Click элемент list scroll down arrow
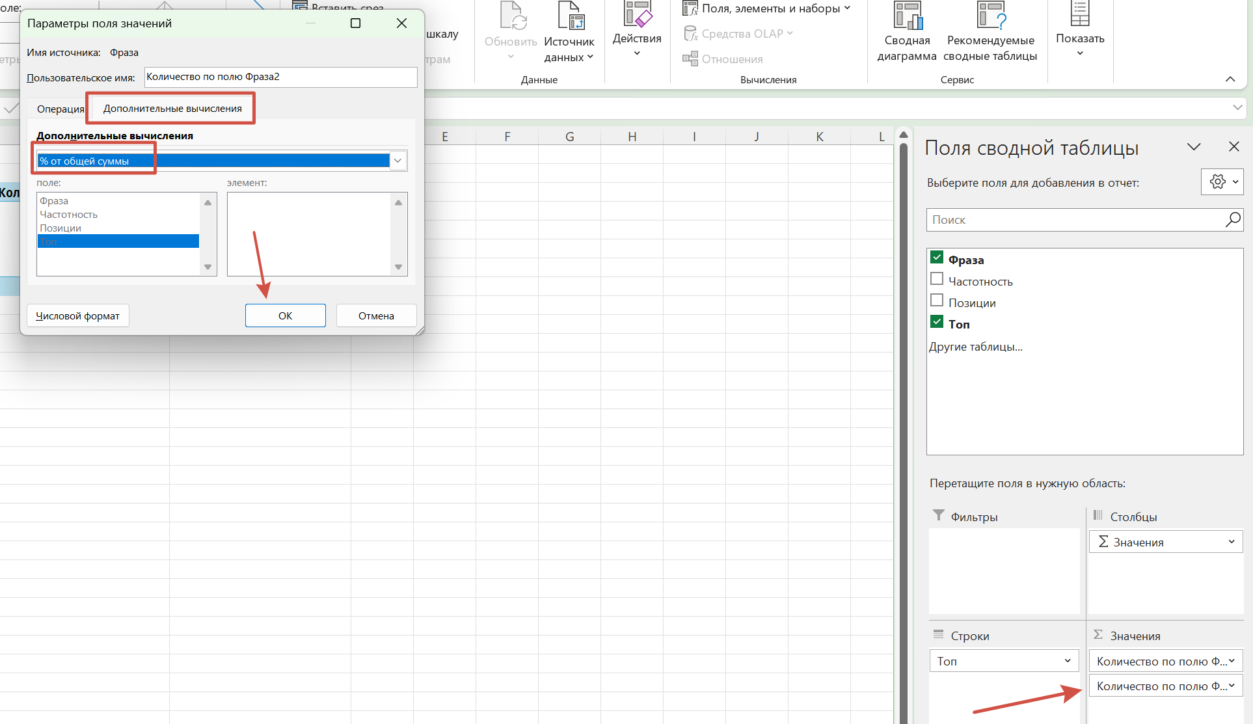 [398, 267]
